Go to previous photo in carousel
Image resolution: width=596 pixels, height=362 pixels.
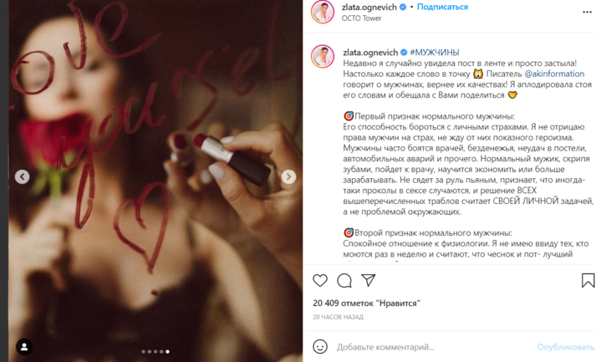[22, 176]
